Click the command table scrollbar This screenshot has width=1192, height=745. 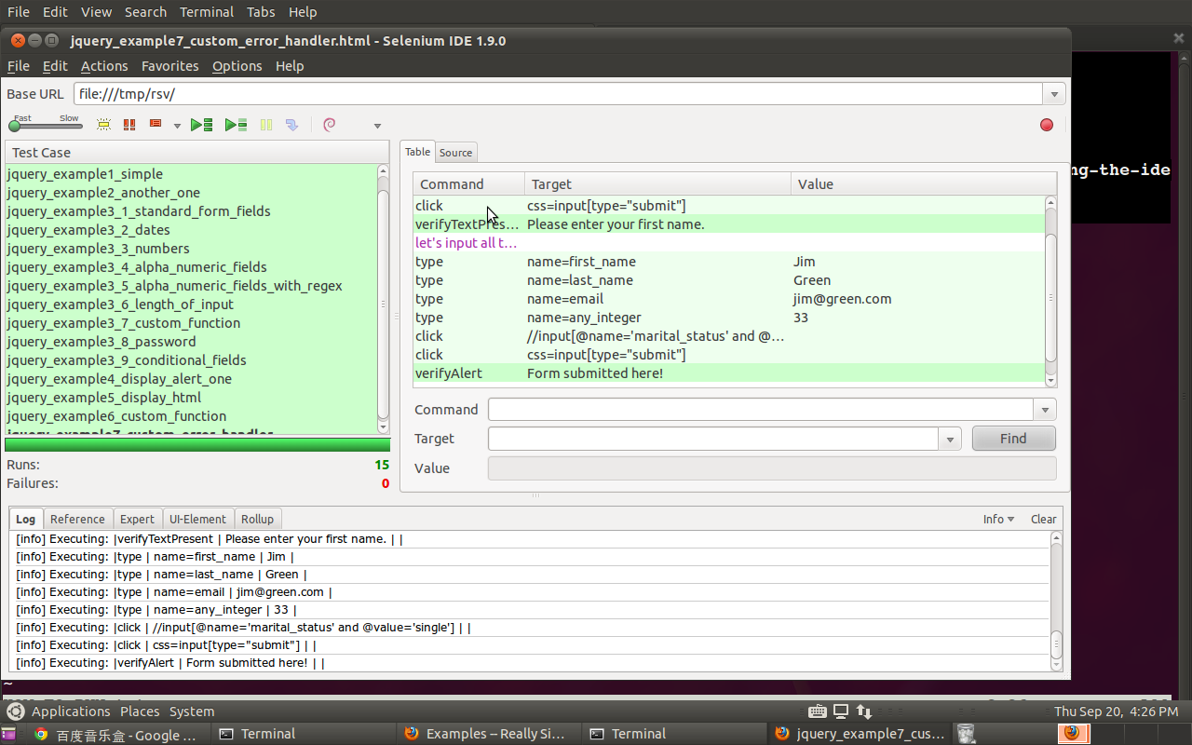[1051, 291]
